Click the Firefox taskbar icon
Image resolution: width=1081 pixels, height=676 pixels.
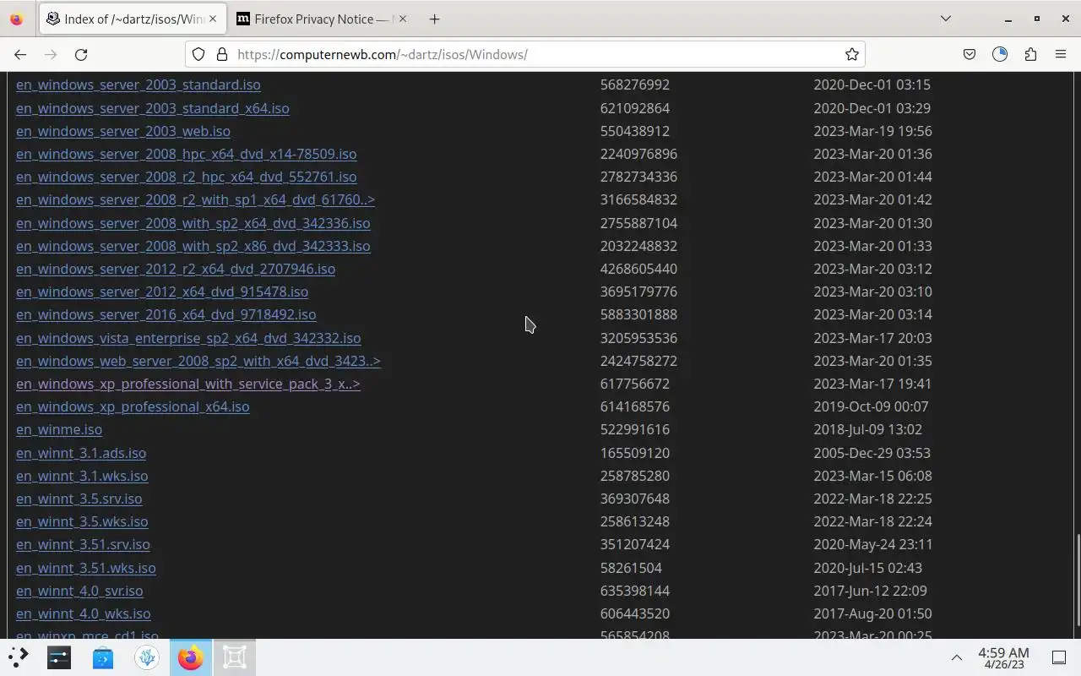(x=191, y=657)
